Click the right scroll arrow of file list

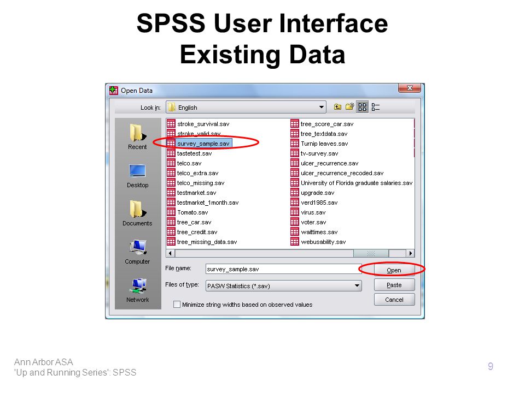(x=411, y=253)
